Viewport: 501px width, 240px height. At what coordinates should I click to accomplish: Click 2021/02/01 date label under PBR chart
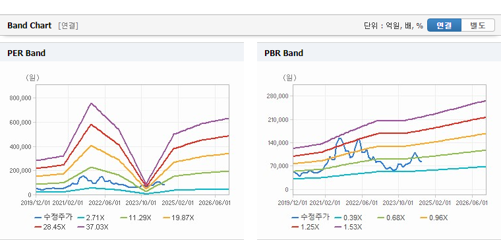(x=326, y=203)
